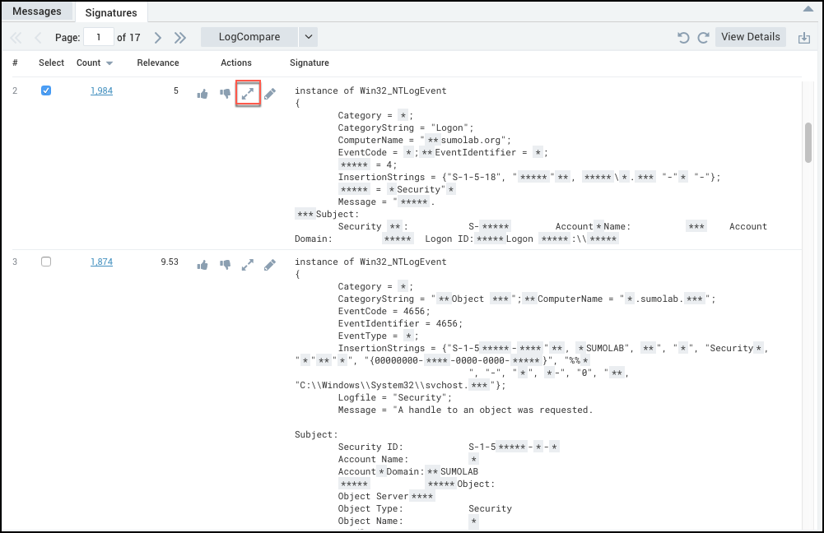Open the 1,984 count link

101,90
